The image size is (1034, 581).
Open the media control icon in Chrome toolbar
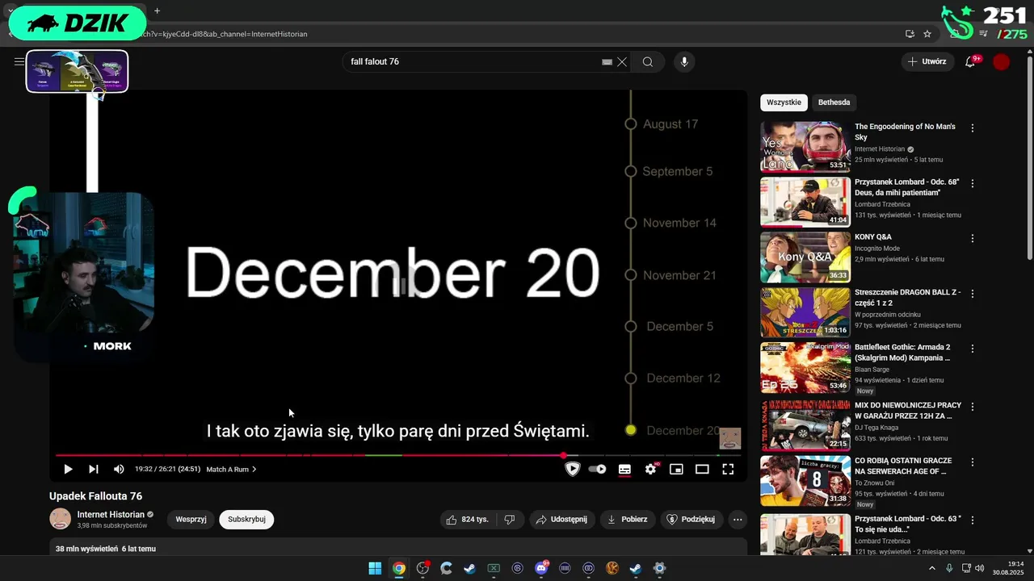[983, 34]
